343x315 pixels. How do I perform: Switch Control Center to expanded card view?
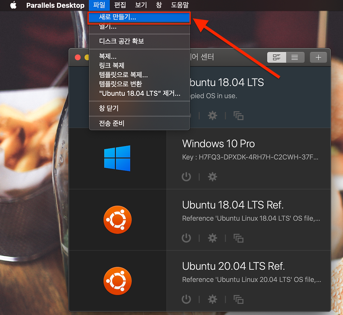277,57
